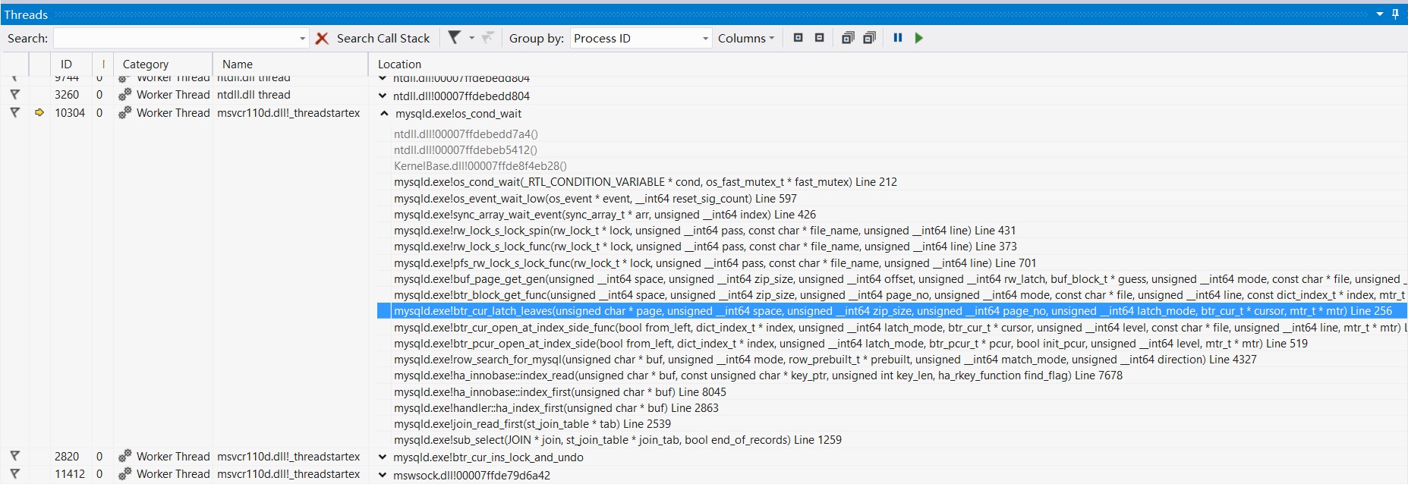Select the KernelBase.dll!00007ffde8f4eb28() frame
The height and width of the screenshot is (484, 1408).
pos(480,166)
